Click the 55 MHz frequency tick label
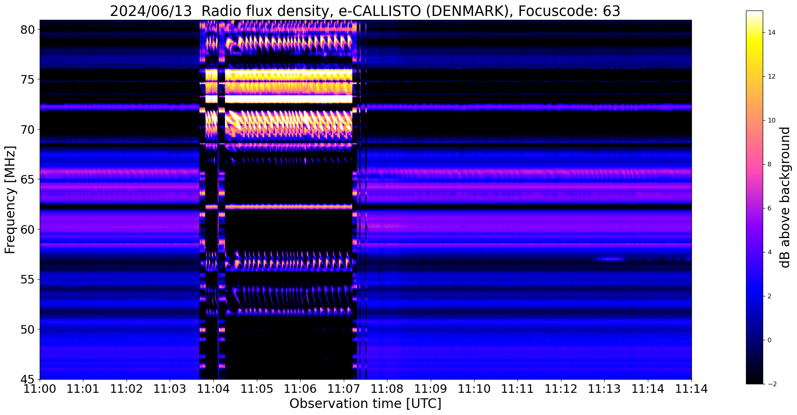The height and width of the screenshot is (415, 797). tap(28, 280)
